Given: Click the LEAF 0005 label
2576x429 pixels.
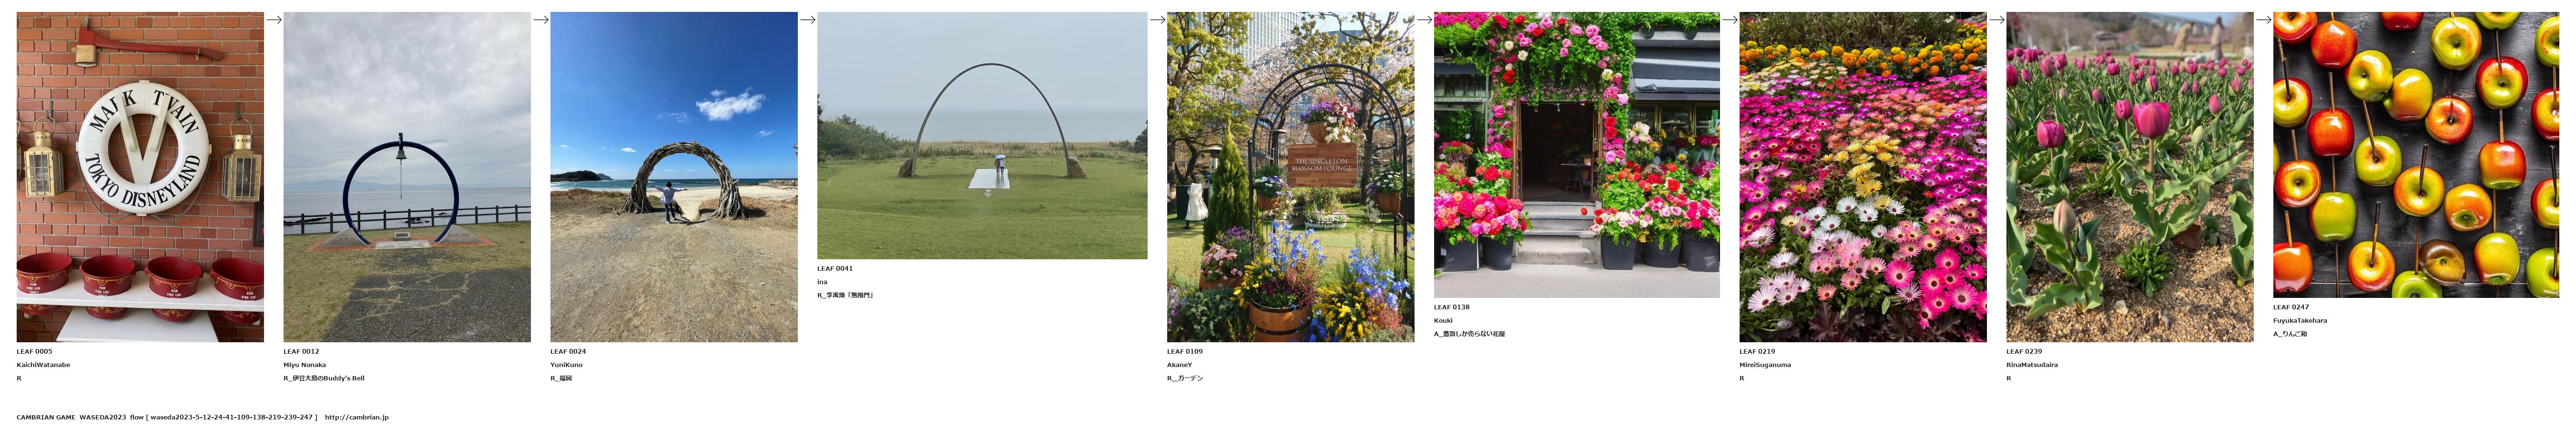Looking at the screenshot, I should tap(35, 351).
